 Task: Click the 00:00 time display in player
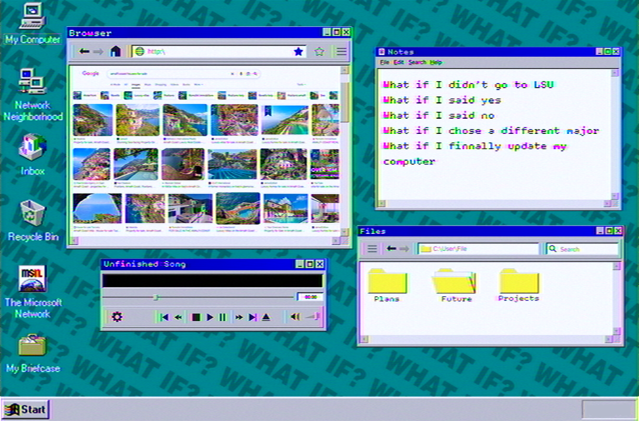pyautogui.click(x=310, y=297)
